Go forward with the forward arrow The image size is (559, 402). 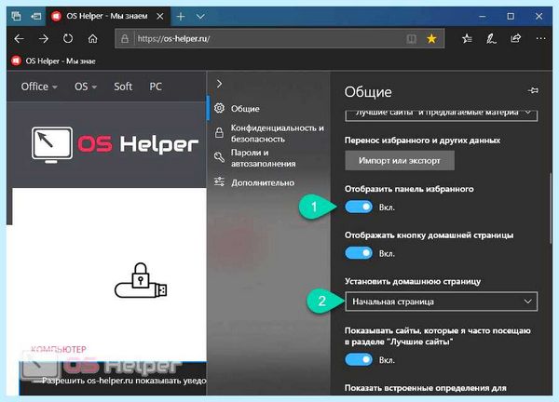click(x=44, y=38)
